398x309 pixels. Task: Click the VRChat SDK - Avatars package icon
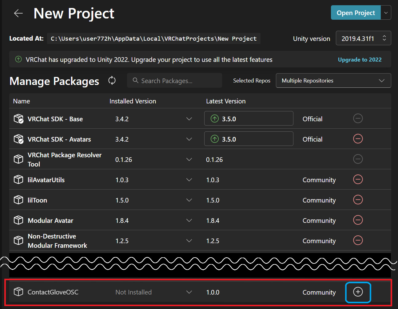18,139
